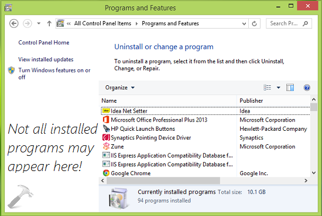Screen dimensions: 322x216
Task: Click the Forward navigation arrow
Action: coord(28,23)
